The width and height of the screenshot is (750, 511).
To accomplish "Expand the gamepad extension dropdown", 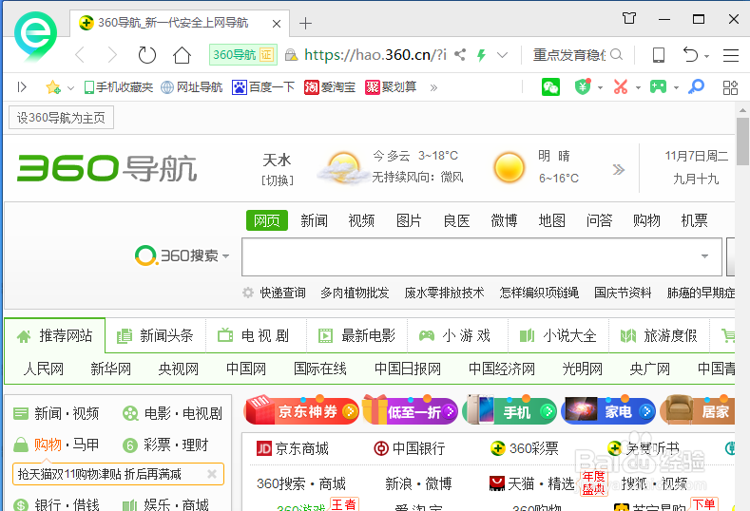I will click(676, 88).
